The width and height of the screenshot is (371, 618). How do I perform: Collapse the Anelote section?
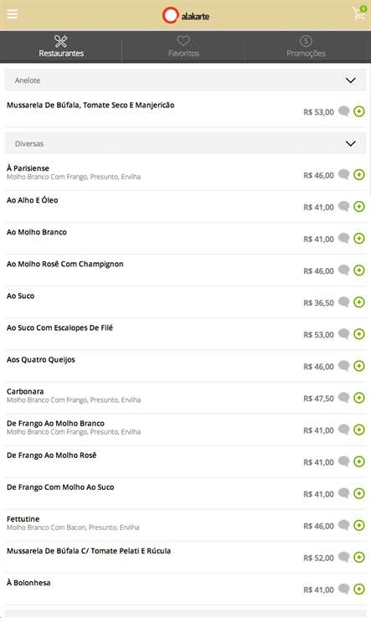point(351,80)
